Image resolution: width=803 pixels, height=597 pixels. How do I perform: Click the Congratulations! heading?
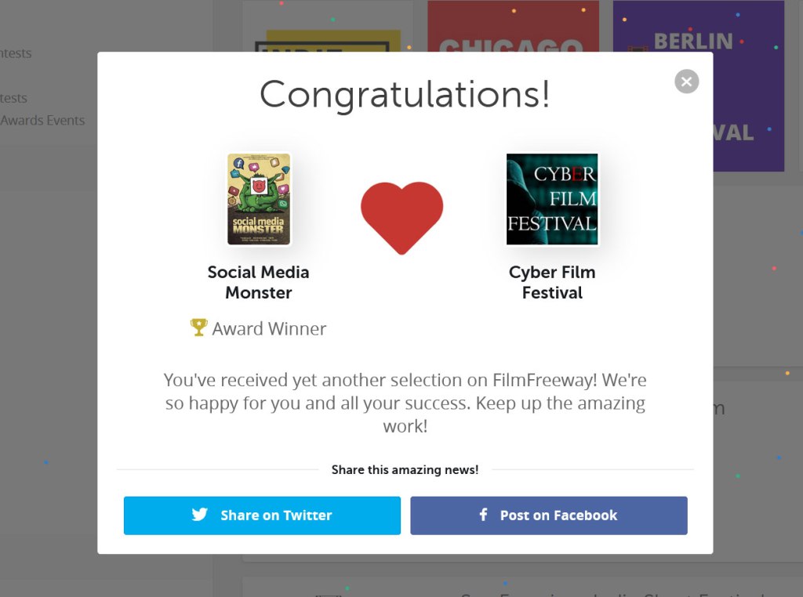tap(405, 94)
